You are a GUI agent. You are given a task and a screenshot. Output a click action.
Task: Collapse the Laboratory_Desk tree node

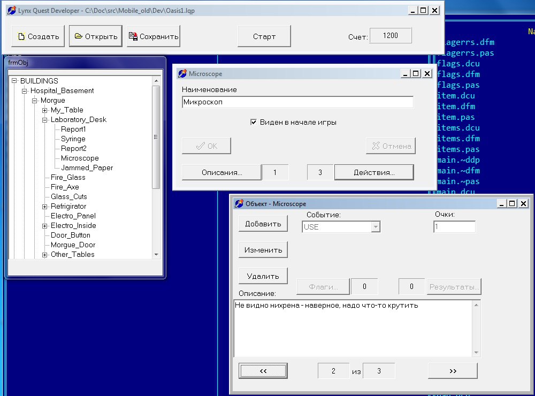(x=45, y=120)
